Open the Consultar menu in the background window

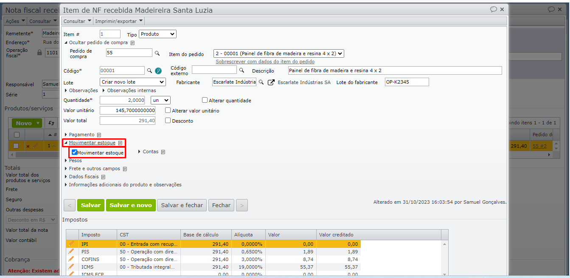click(43, 21)
